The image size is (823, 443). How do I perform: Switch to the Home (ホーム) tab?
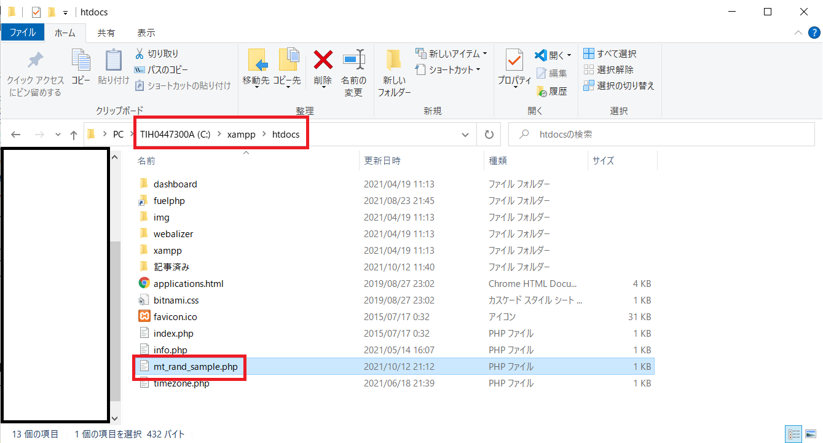[x=65, y=33]
